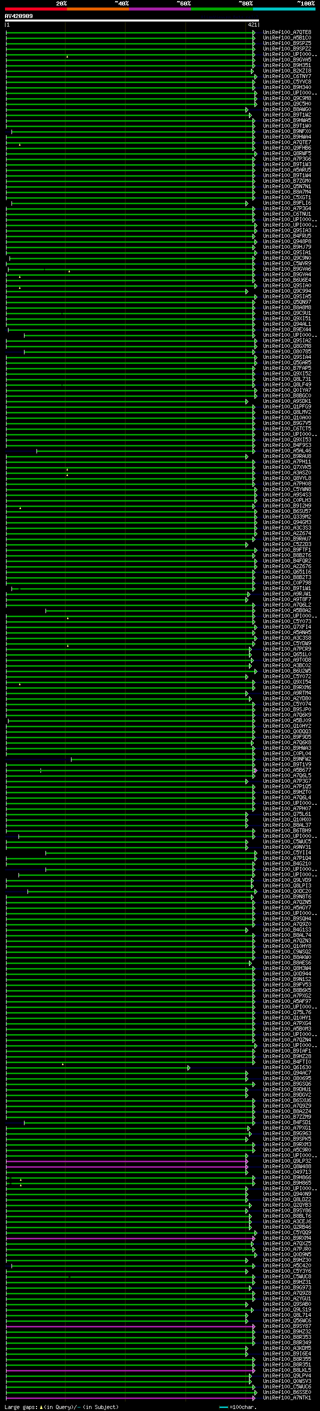Open the UniRef100_Q8RWF5 entry

[286, 154]
